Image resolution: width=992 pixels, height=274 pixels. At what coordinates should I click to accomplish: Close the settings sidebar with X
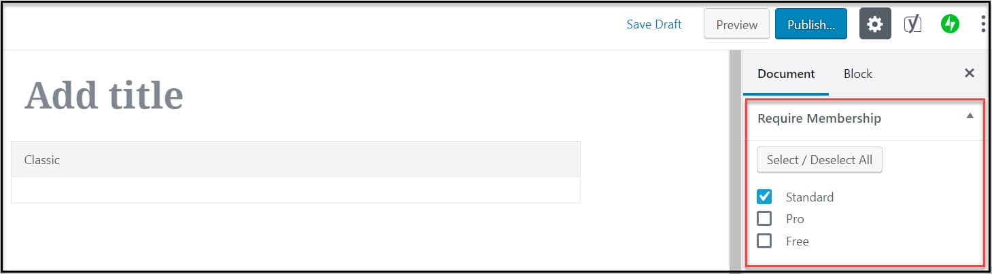970,73
